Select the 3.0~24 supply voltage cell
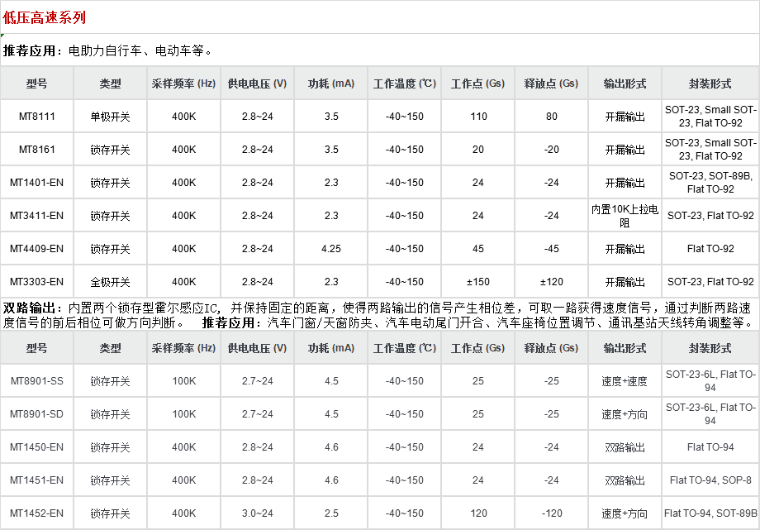 point(257,513)
